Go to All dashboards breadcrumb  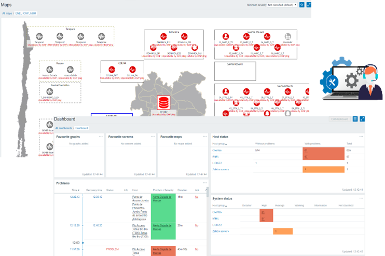pyautogui.click(x=64, y=128)
